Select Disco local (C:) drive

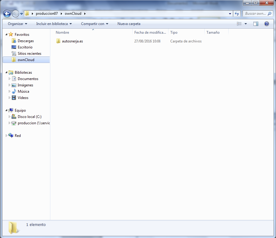30,117
